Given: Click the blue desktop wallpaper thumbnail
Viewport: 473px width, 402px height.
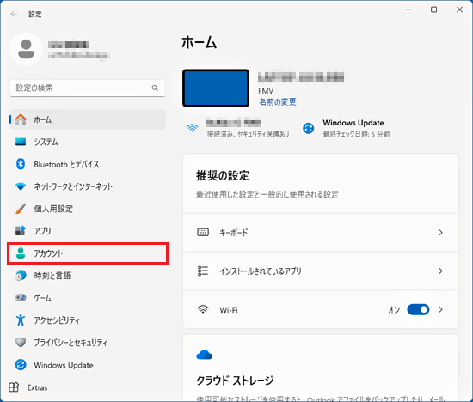Looking at the screenshot, I should [216, 88].
